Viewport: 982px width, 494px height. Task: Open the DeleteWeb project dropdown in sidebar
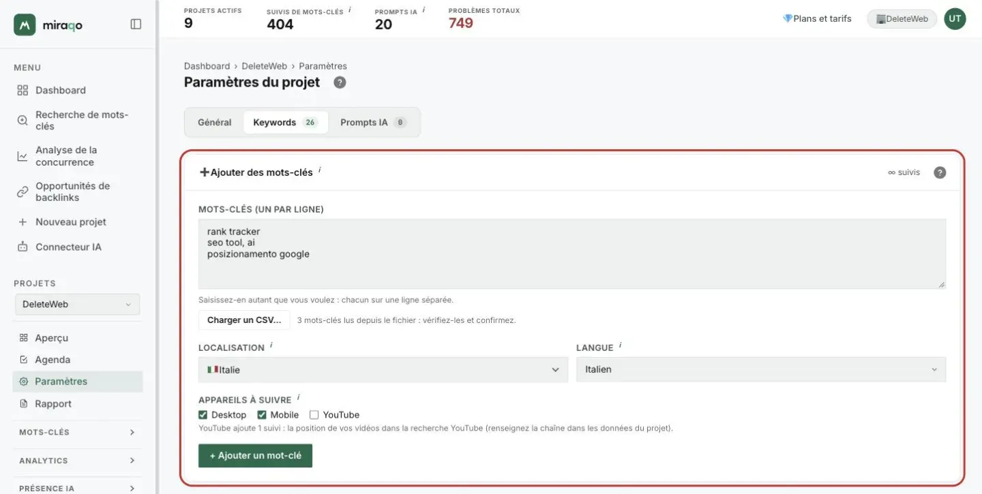click(77, 305)
